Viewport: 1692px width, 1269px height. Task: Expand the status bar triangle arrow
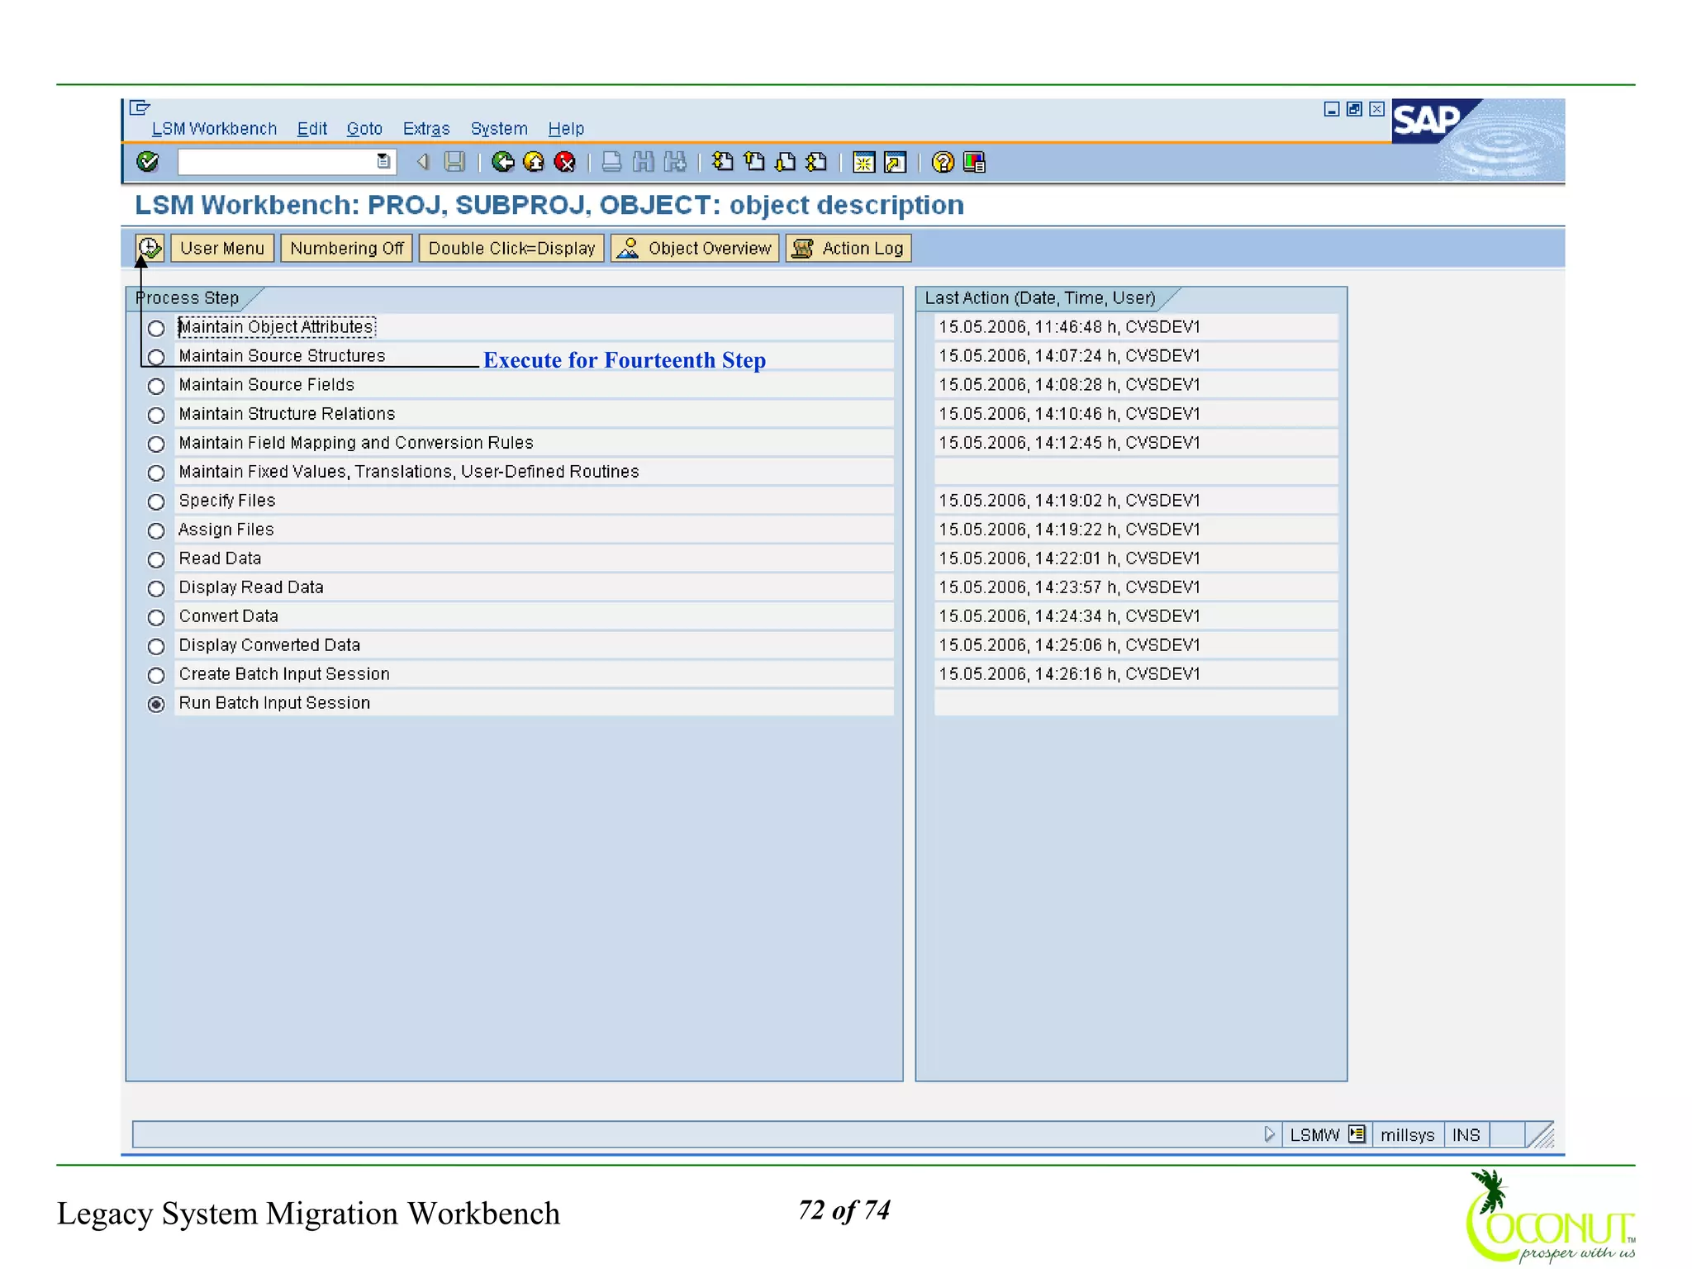click(1269, 1134)
